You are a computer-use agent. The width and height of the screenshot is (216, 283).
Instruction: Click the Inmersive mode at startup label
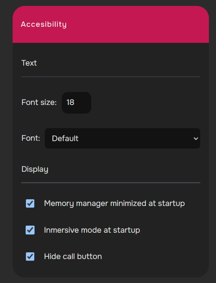coord(92,230)
